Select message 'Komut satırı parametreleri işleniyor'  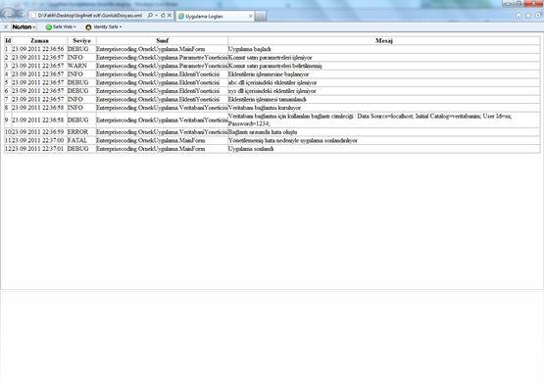click(x=270, y=58)
